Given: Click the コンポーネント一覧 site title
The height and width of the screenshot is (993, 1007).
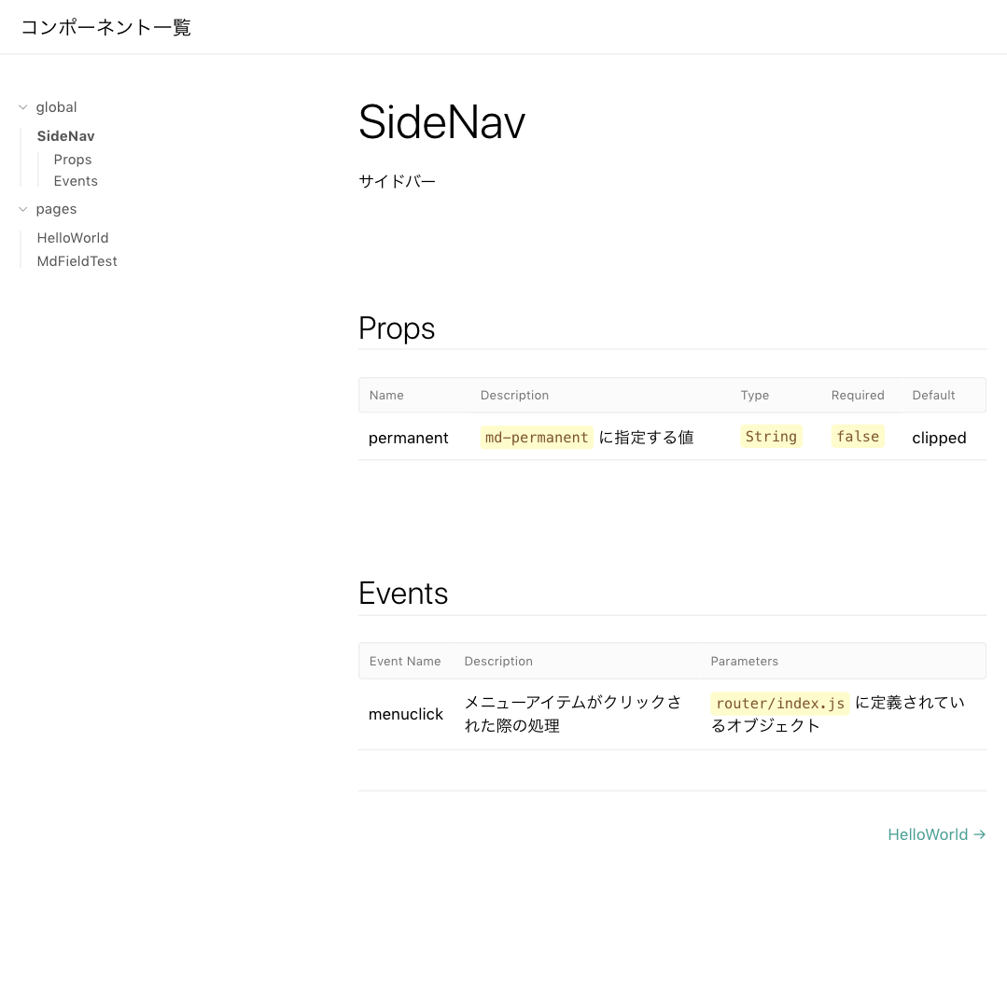Looking at the screenshot, I should (x=106, y=27).
